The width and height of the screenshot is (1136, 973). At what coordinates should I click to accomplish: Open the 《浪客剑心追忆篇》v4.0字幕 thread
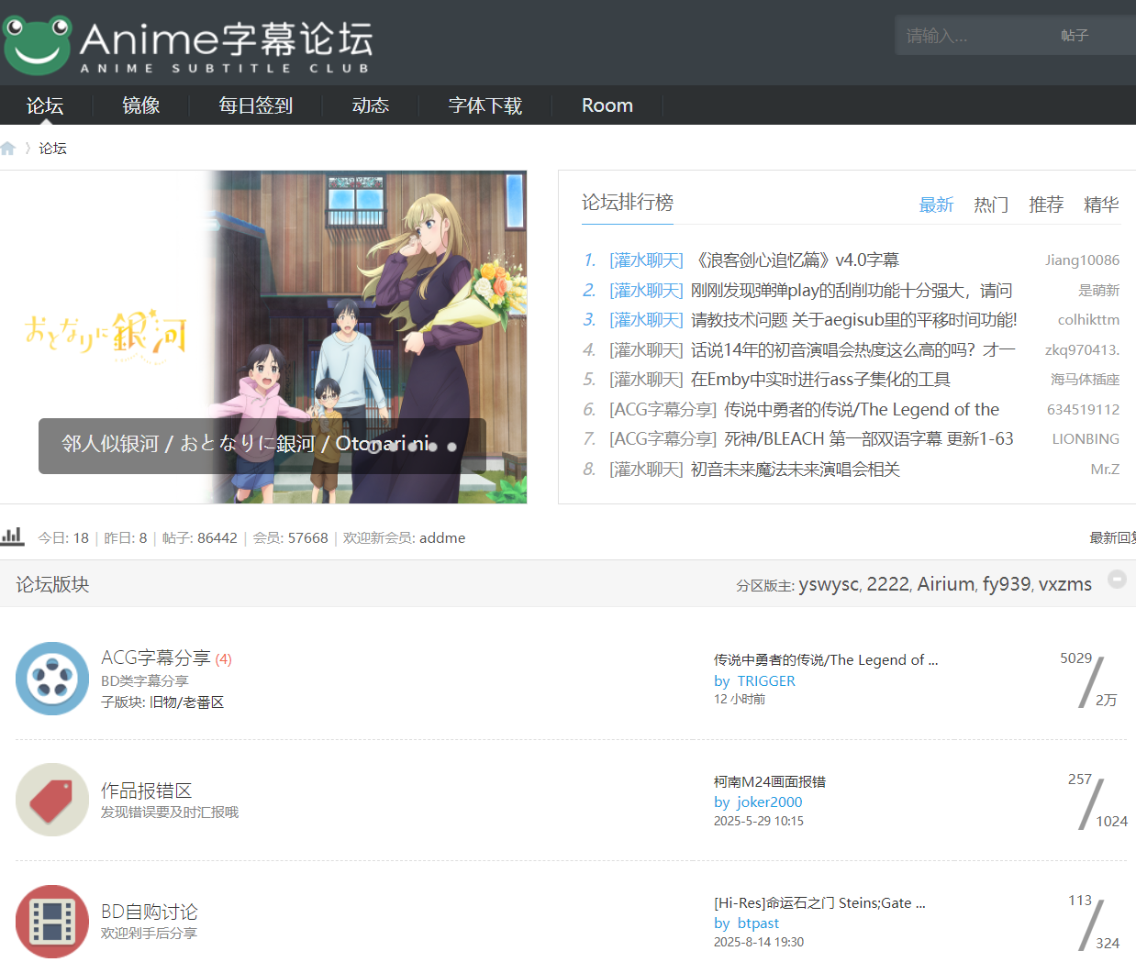[x=795, y=260]
